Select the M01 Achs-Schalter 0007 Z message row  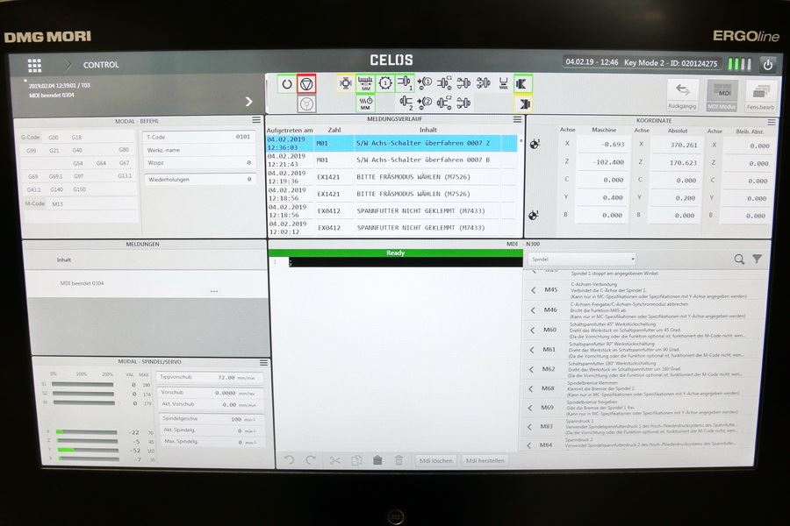tap(392, 142)
